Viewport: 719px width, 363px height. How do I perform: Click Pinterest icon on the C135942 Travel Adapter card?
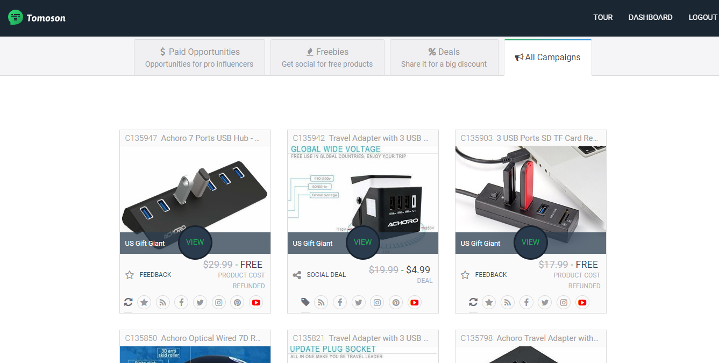pos(396,303)
